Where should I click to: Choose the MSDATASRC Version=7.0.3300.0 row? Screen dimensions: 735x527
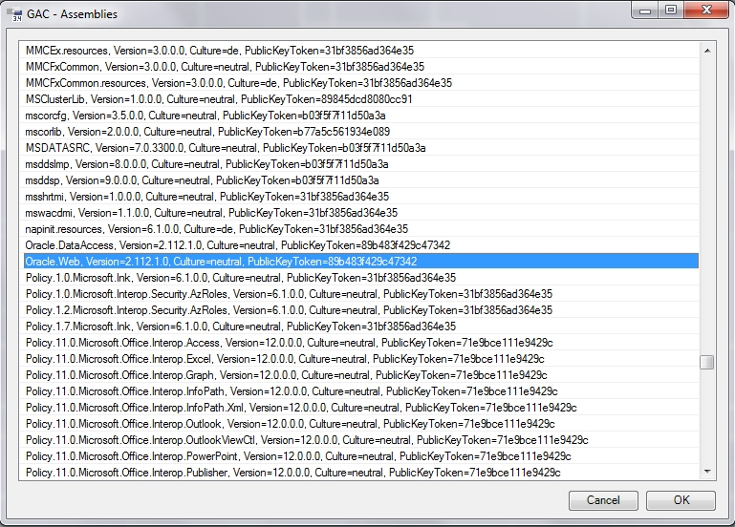pyautogui.click(x=226, y=148)
